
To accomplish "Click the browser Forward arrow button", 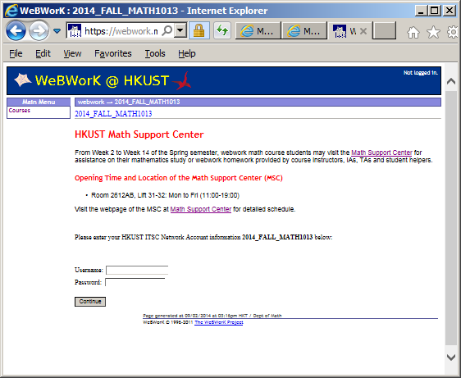I will click(39, 30).
